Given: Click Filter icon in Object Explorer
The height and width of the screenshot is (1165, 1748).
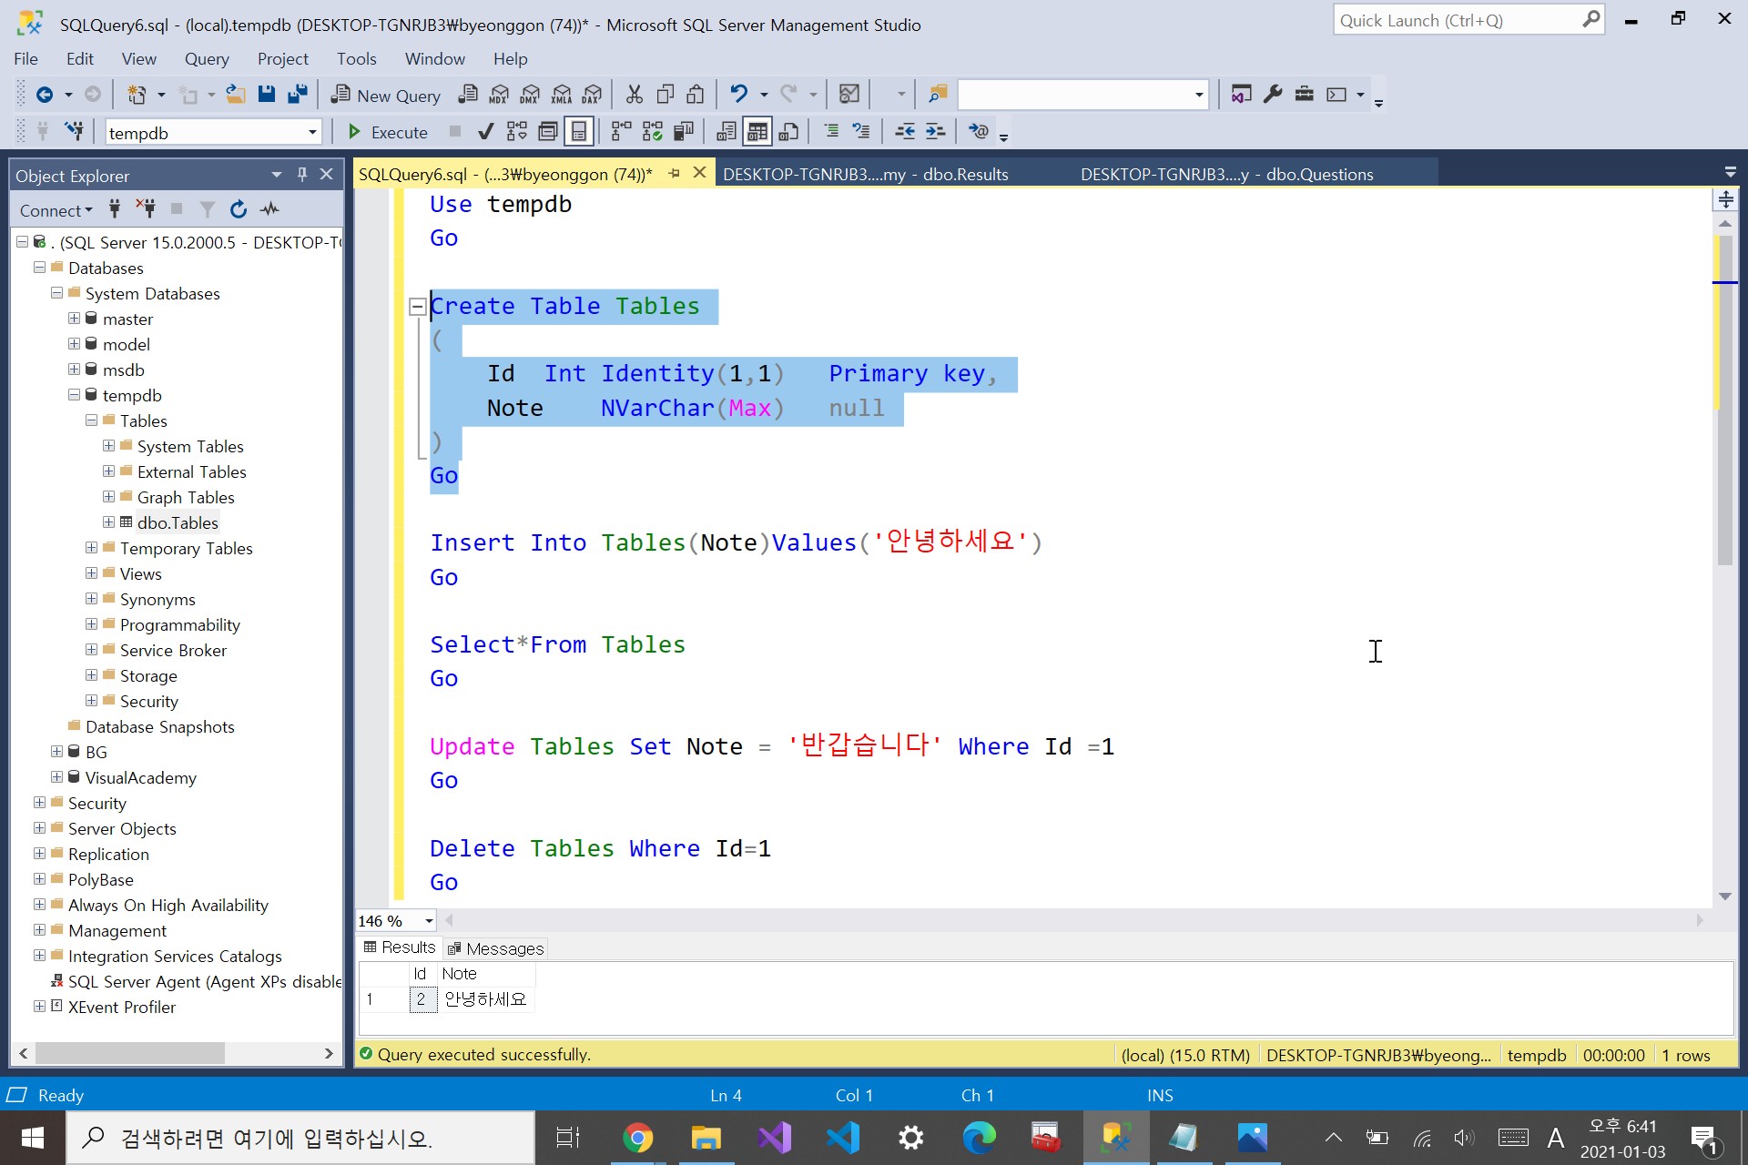Looking at the screenshot, I should click(x=208, y=209).
